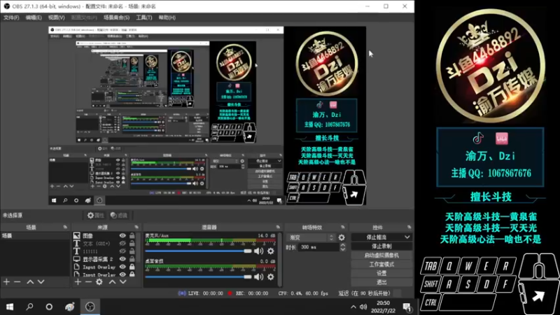Open 设置 in the controls dock
560x315 pixels.
point(381,273)
